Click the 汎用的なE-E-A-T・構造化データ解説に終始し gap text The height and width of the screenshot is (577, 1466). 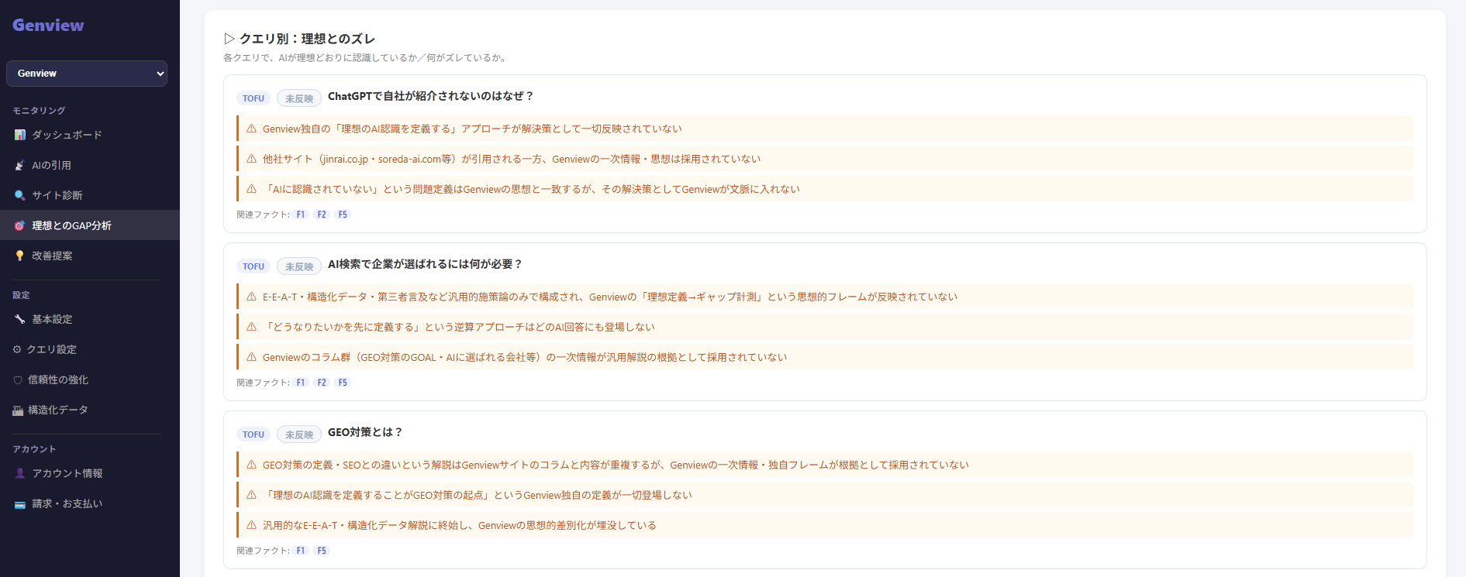point(460,525)
